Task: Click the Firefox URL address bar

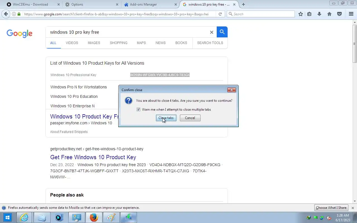Action: [x=116, y=14]
